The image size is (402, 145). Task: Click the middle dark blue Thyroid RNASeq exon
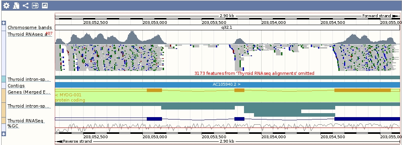[x=240, y=119]
